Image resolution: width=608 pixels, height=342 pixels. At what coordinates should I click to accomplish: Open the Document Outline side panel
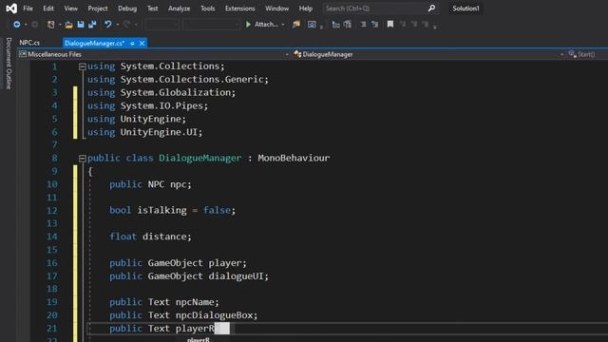click(x=9, y=64)
